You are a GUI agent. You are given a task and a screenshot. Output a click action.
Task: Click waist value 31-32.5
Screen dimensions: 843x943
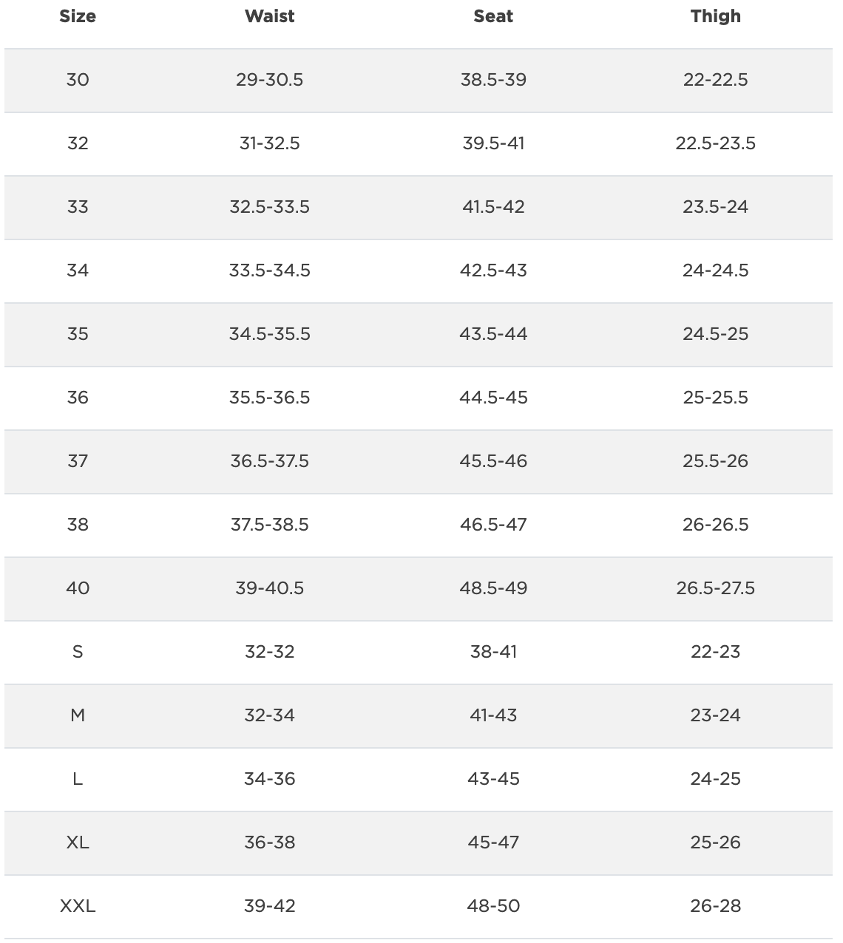point(270,143)
